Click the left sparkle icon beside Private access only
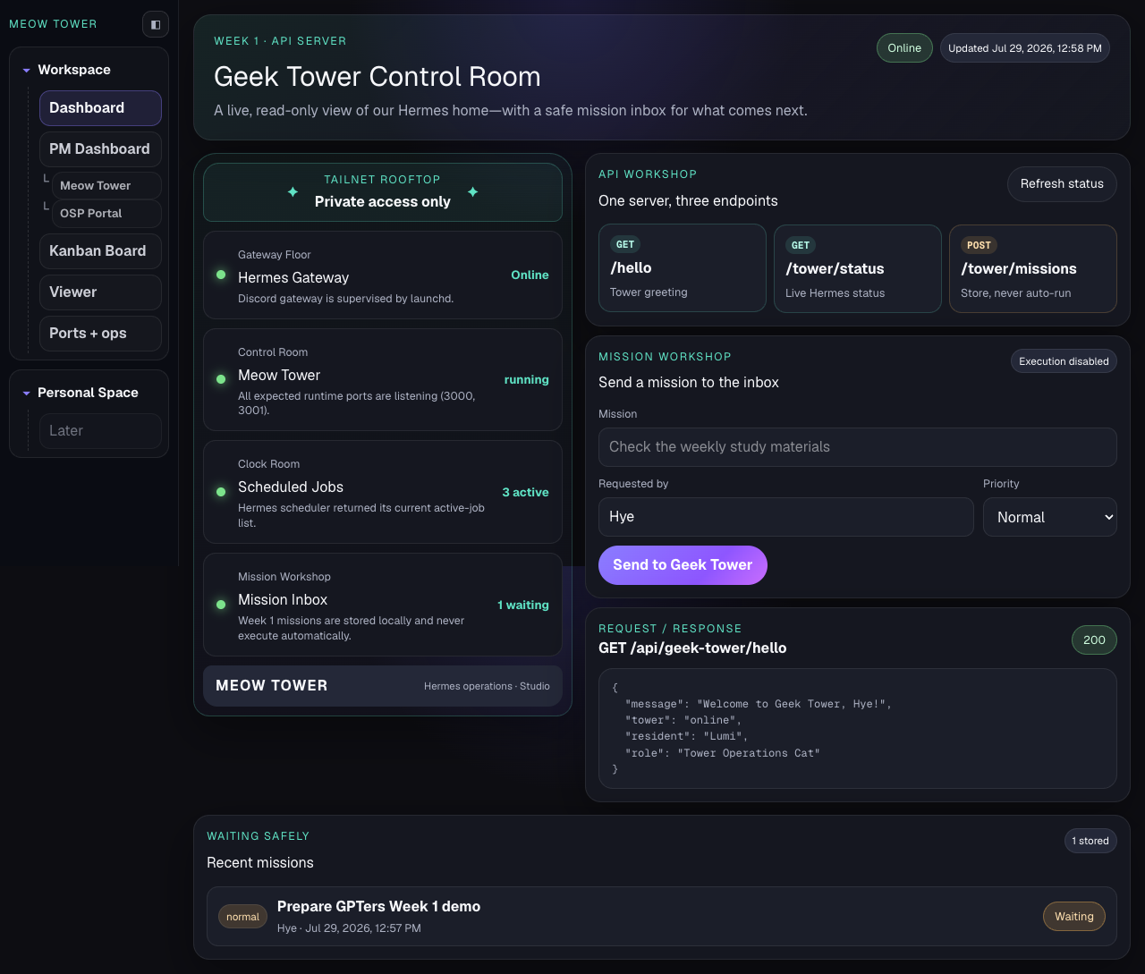Screen dimensions: 1145x974 pos(293,192)
